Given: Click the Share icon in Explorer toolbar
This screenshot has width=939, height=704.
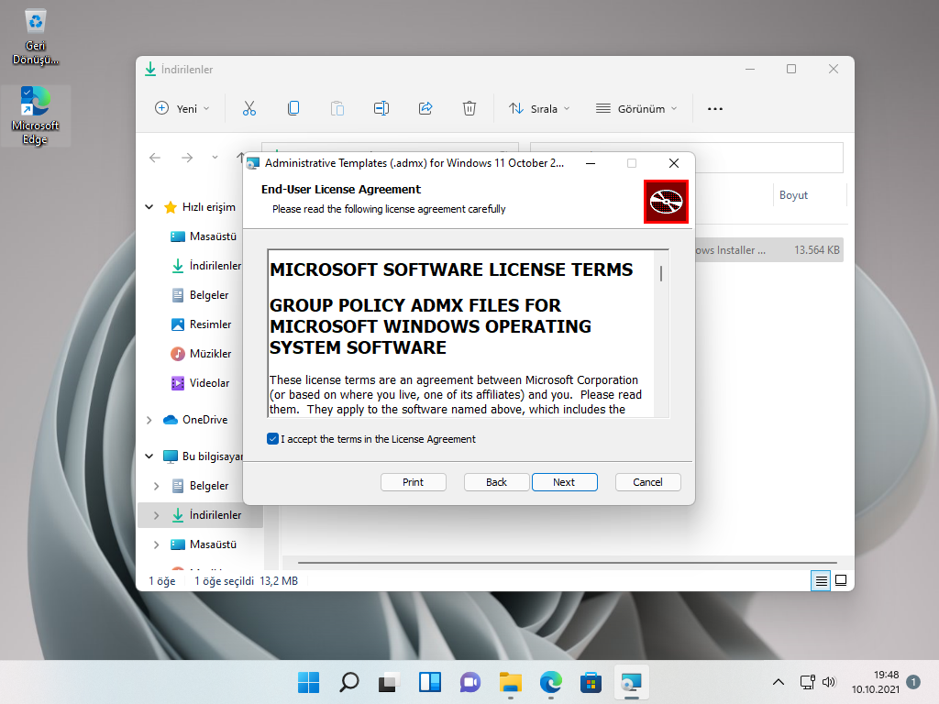Looking at the screenshot, I should tap(425, 108).
